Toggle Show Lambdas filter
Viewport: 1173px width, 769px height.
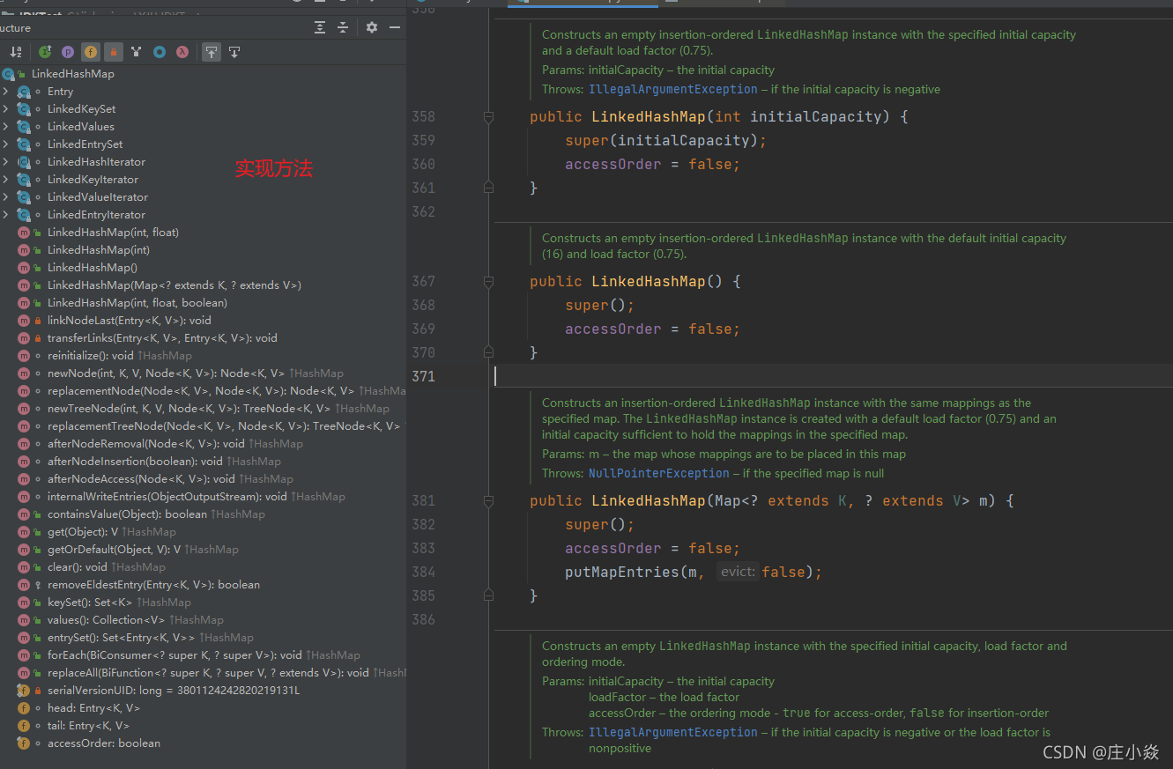(x=182, y=52)
